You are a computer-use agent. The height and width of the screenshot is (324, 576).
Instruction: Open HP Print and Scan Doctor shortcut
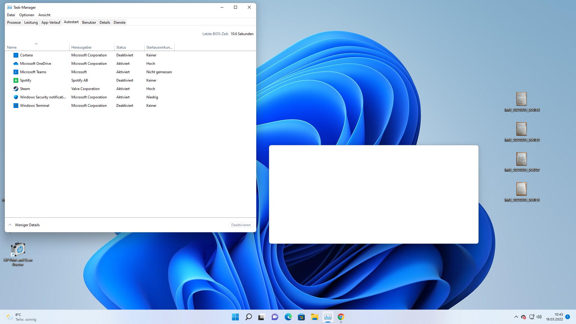pos(18,250)
